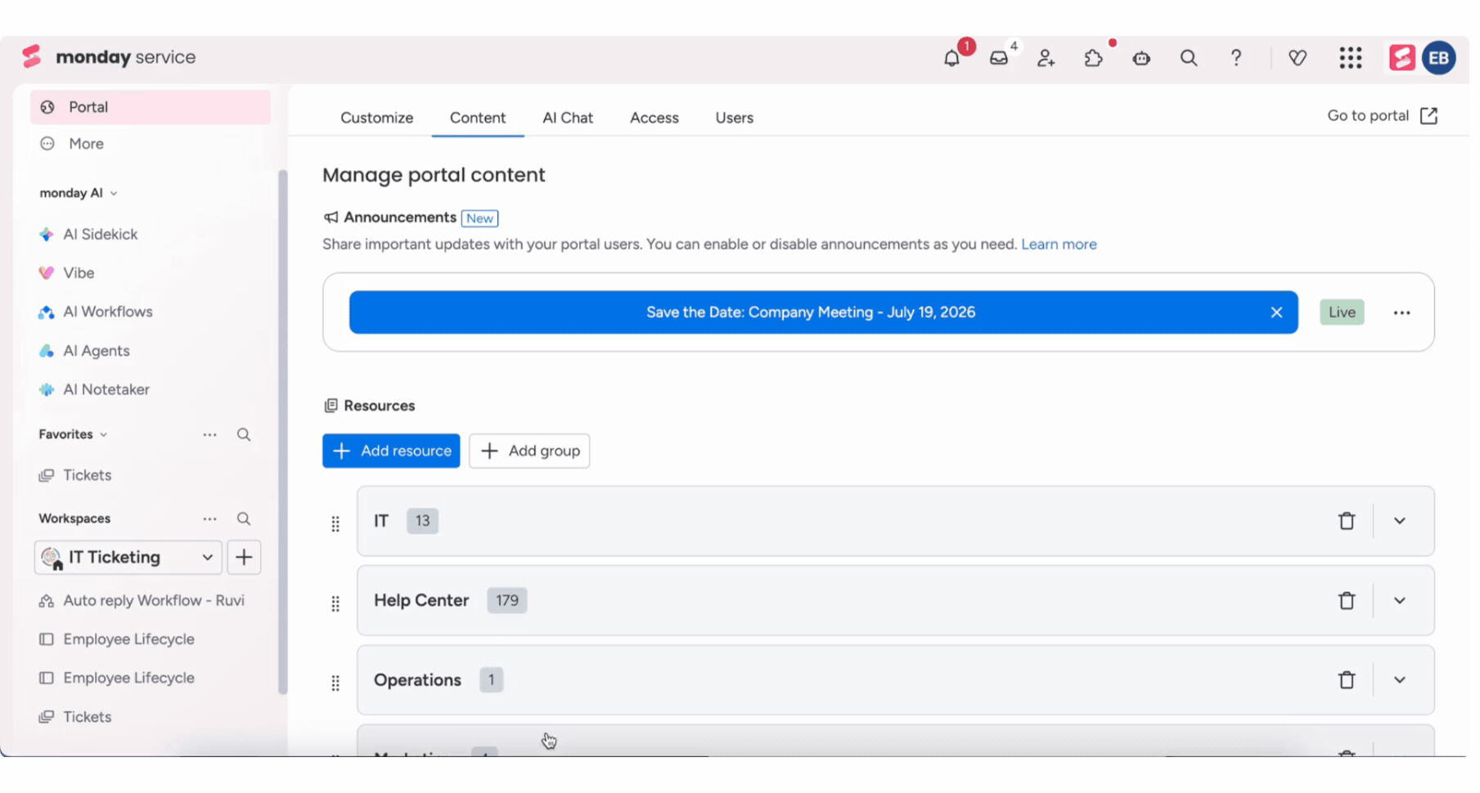This screenshot has height=793, width=1480.
Task: Open the nine-dot apps grid
Action: pyautogui.click(x=1351, y=58)
